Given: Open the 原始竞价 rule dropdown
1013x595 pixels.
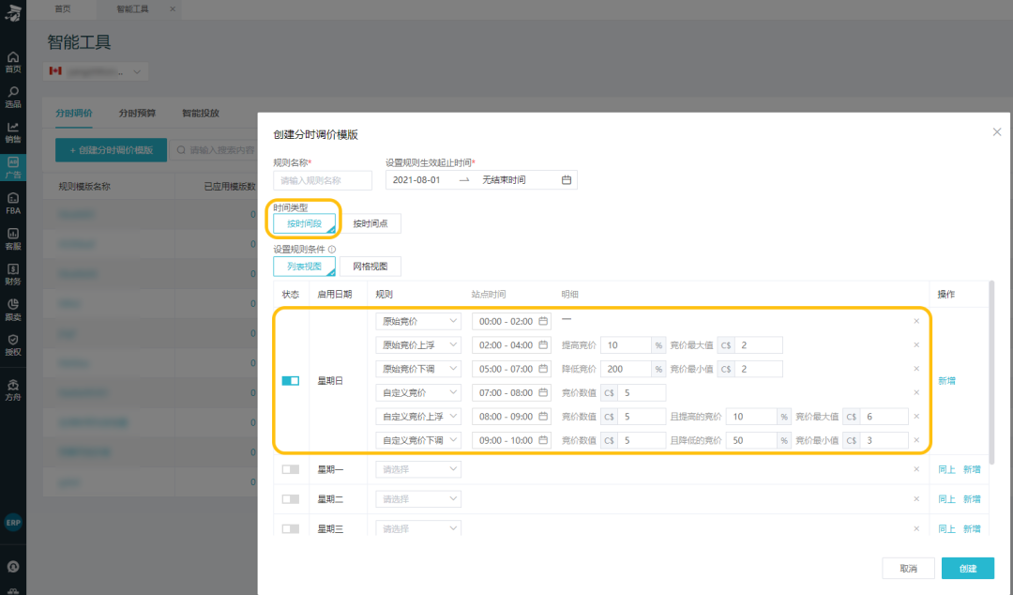Looking at the screenshot, I should click(x=418, y=321).
